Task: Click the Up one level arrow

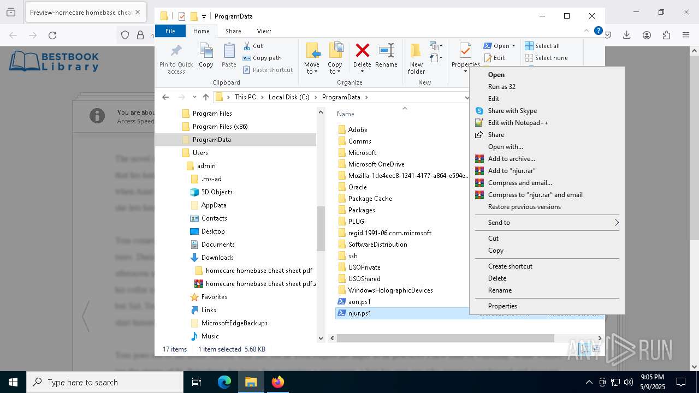Action: (x=205, y=97)
